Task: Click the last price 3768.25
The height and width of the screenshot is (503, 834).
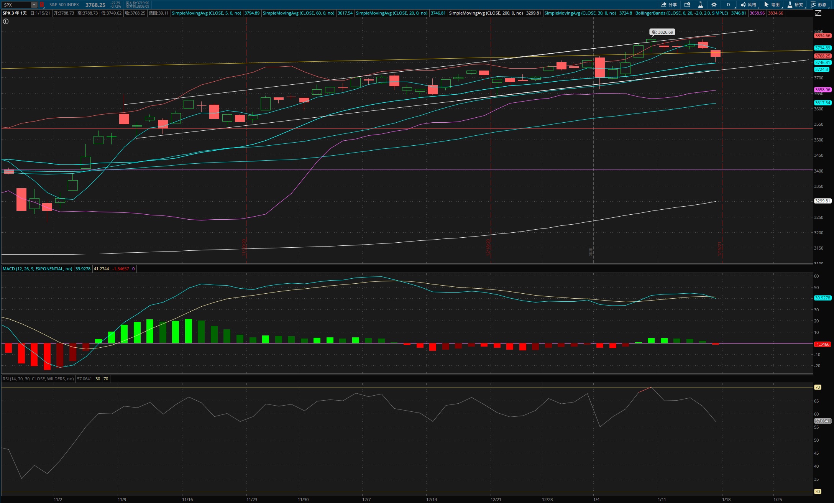Action: pos(95,5)
